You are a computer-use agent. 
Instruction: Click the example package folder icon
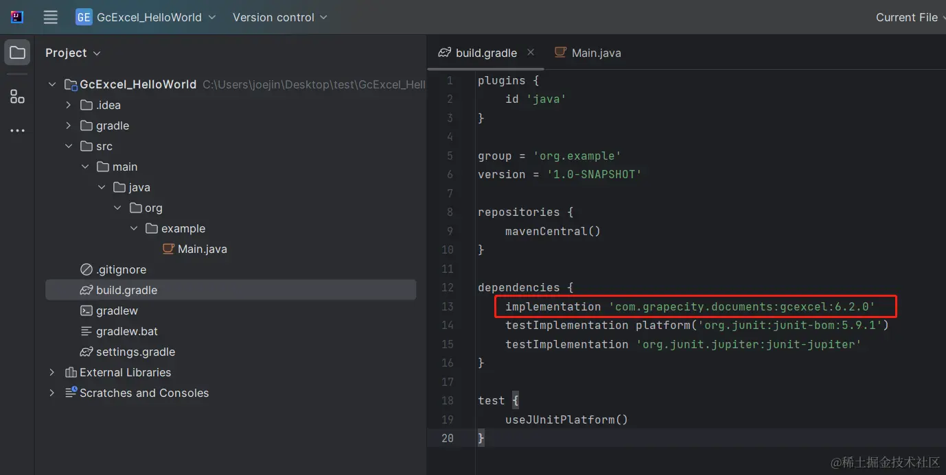coord(152,228)
